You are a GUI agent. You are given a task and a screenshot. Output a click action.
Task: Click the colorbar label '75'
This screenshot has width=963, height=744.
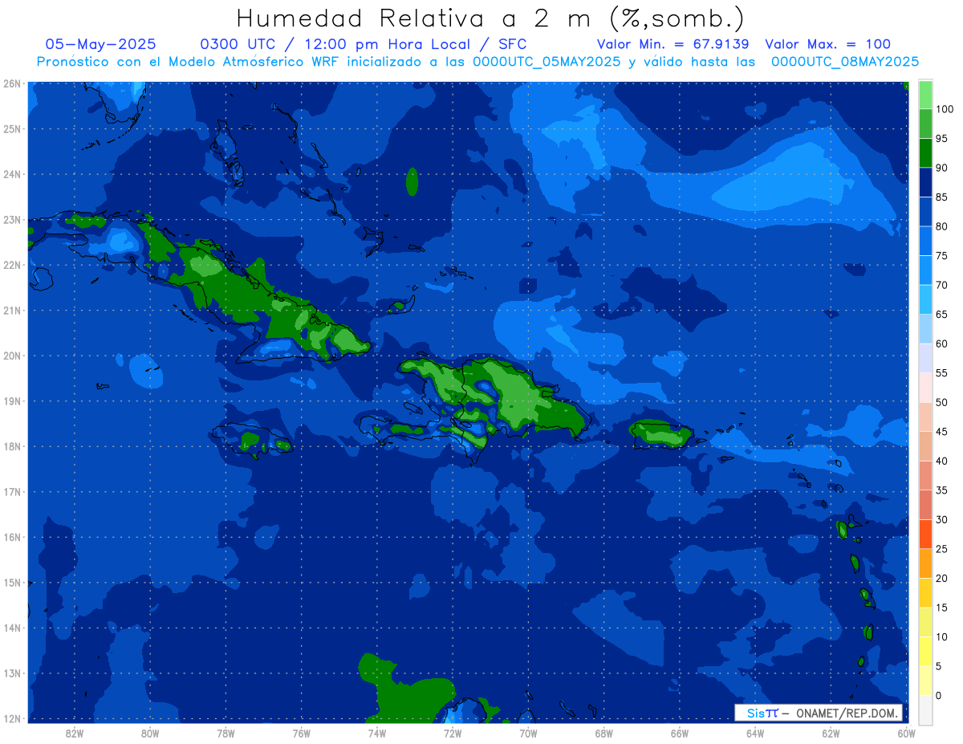942,255
